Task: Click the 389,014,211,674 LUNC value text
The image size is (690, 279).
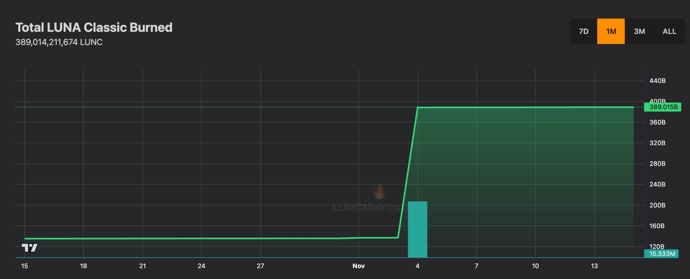Action: pyautogui.click(x=59, y=42)
